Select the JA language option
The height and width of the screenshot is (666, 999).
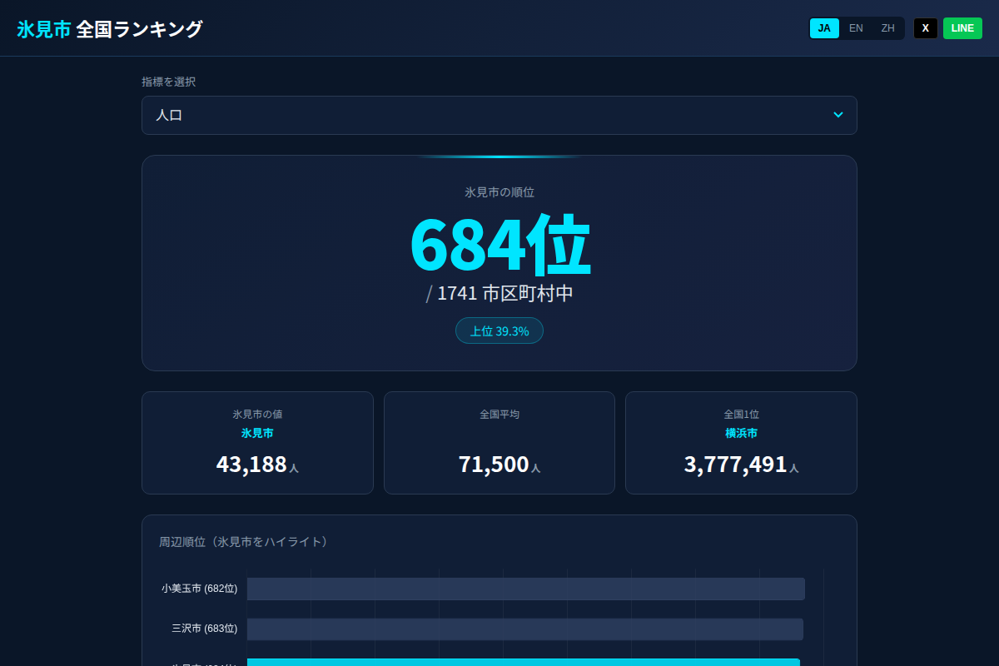click(x=824, y=27)
